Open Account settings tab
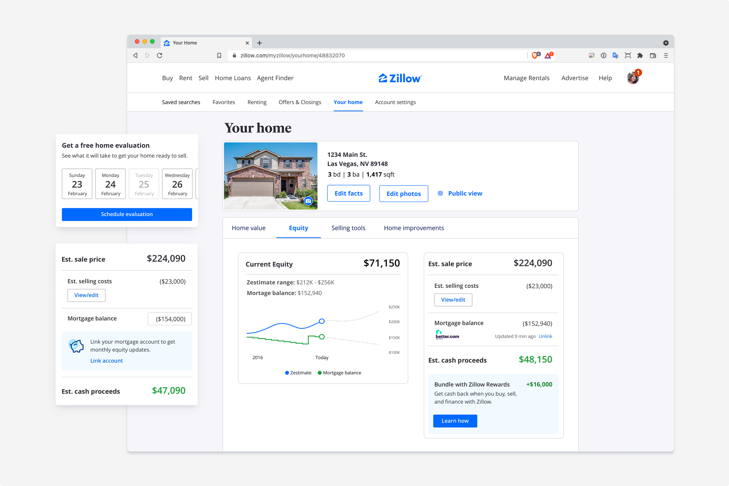Screen dimensions: 729x486 [395, 102]
